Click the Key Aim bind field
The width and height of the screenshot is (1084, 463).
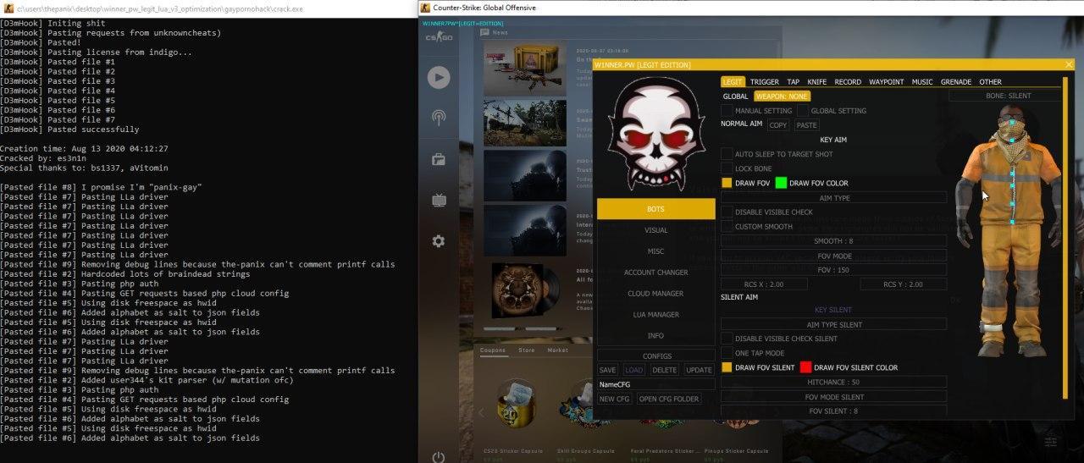coord(833,140)
